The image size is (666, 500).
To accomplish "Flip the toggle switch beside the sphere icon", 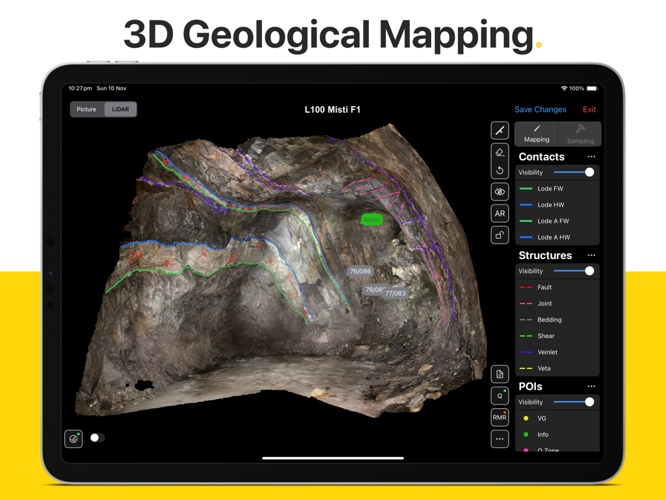I will 98,439.
